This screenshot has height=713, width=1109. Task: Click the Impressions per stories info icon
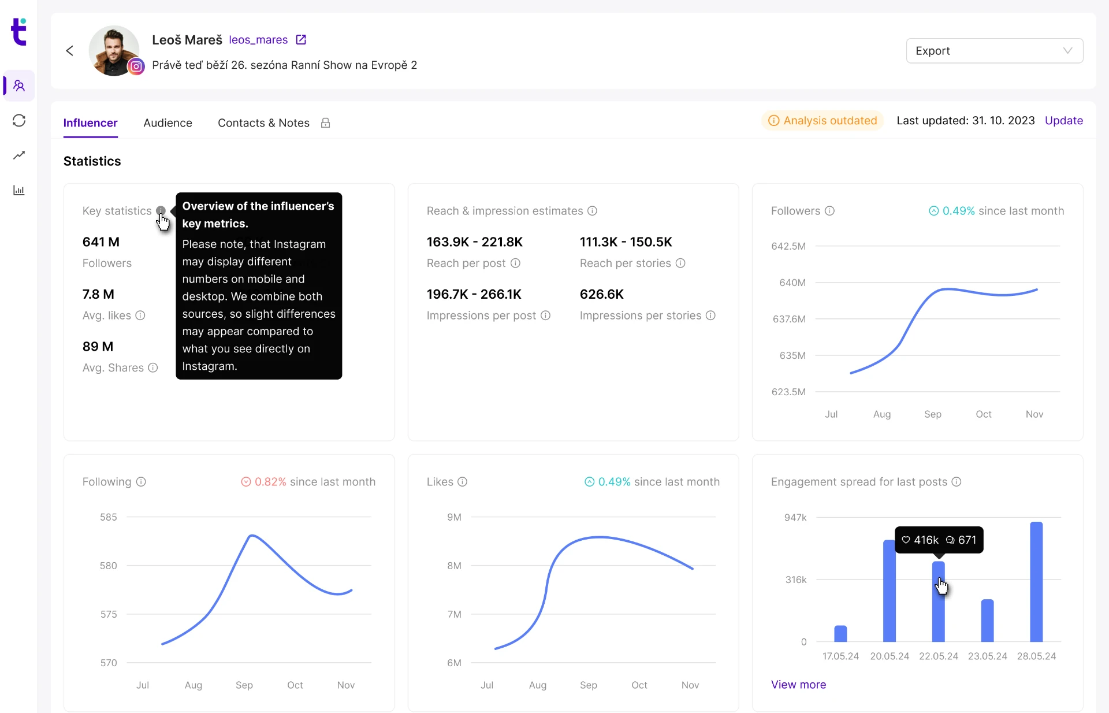pos(711,315)
